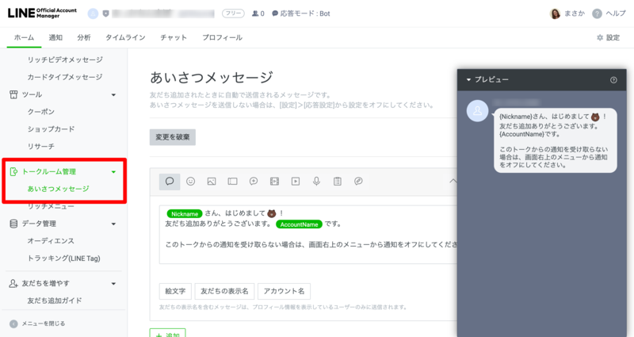
Task: Click the データ管理 database icon
Action: [13, 224]
